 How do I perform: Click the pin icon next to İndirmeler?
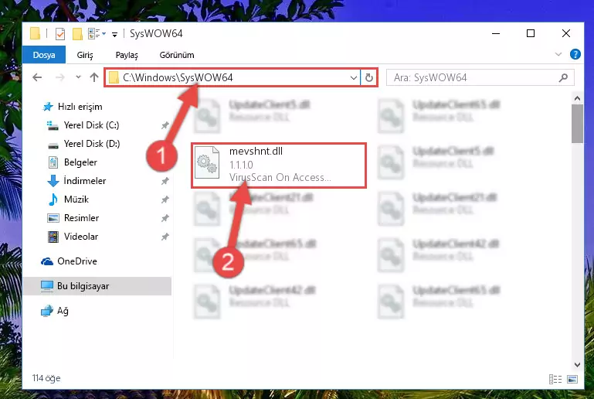pyautogui.click(x=165, y=181)
